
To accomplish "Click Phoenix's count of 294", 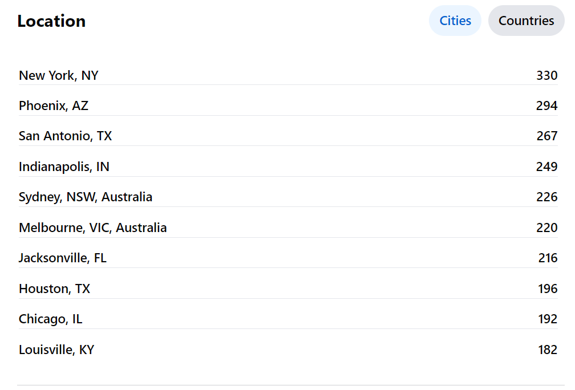I will coord(546,105).
